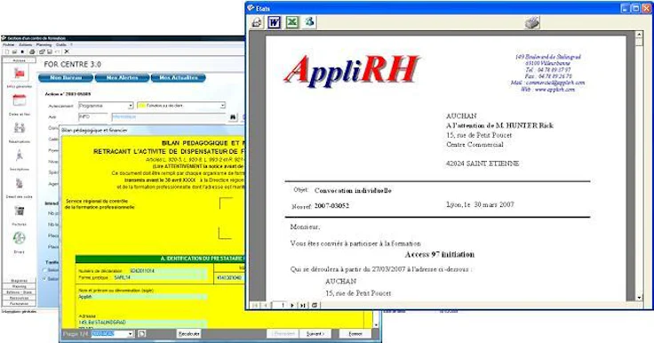The height and width of the screenshot is (343, 654).
Task: Go to first page in Etats report
Action: pos(255,305)
